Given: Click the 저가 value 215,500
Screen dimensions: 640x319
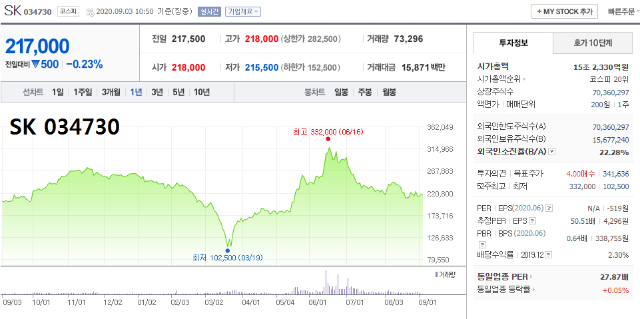Looking at the screenshot, I should (x=262, y=67).
